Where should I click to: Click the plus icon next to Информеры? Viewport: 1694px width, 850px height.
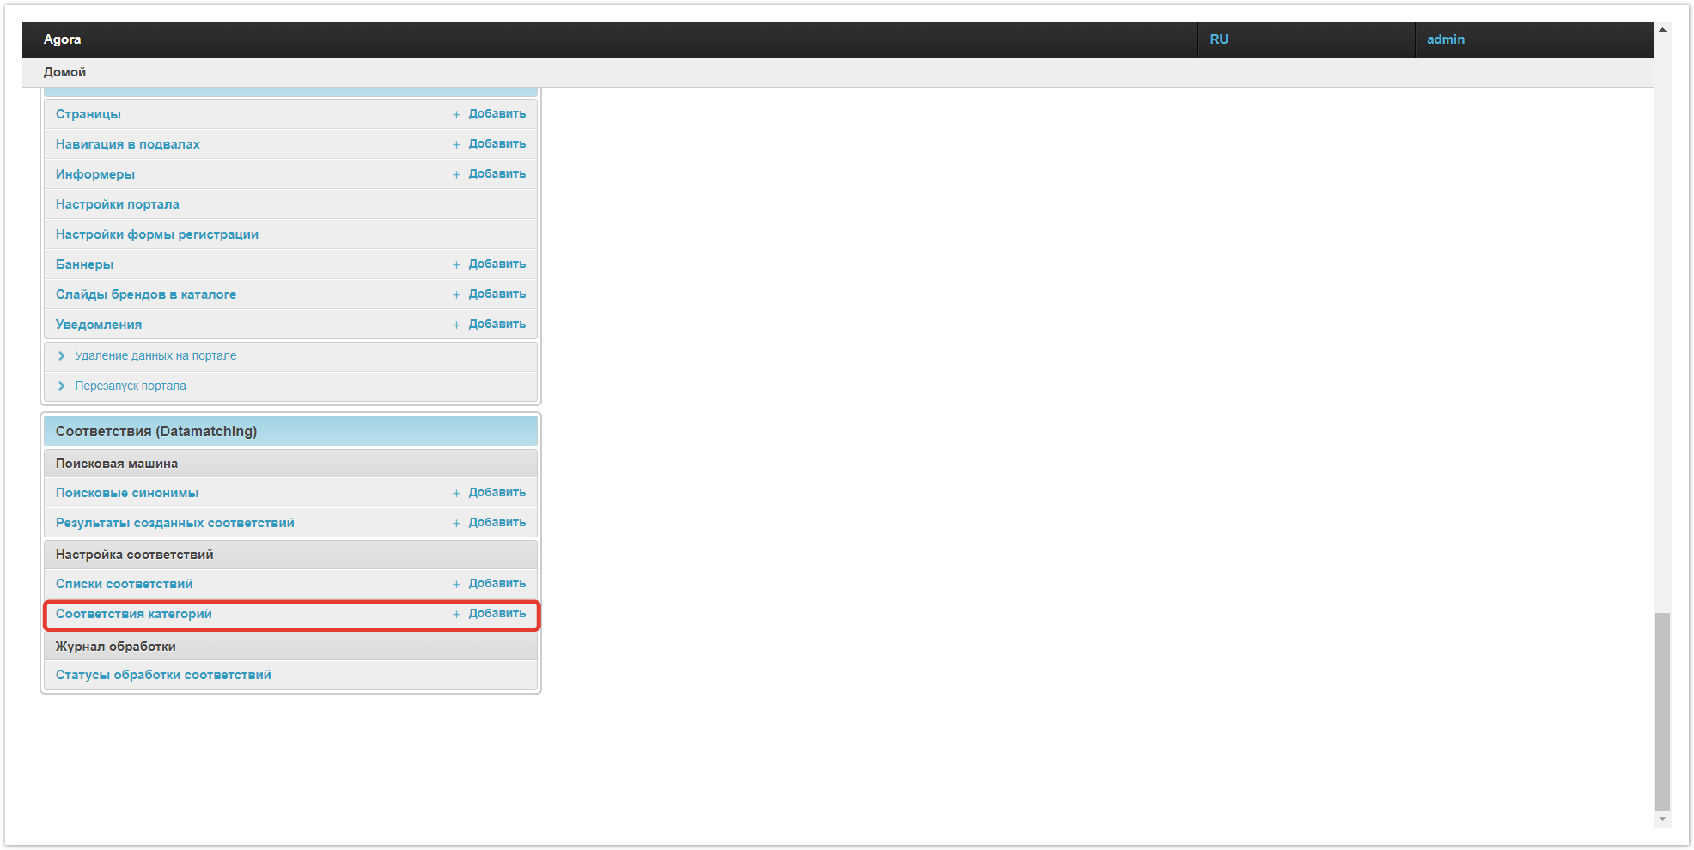456,174
